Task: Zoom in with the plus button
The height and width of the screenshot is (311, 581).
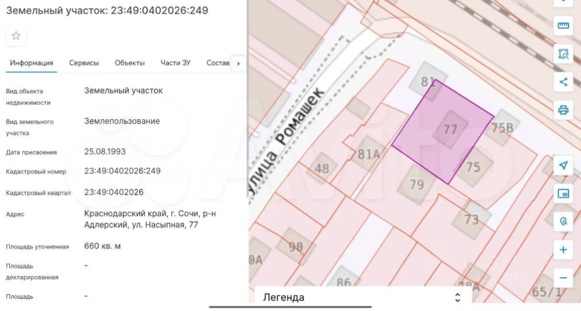Action: point(563,250)
